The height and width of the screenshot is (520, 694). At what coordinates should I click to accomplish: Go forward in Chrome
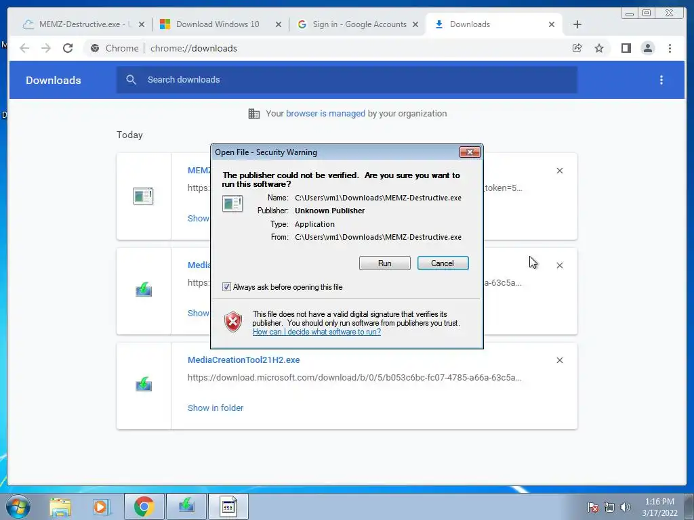pyautogui.click(x=46, y=48)
